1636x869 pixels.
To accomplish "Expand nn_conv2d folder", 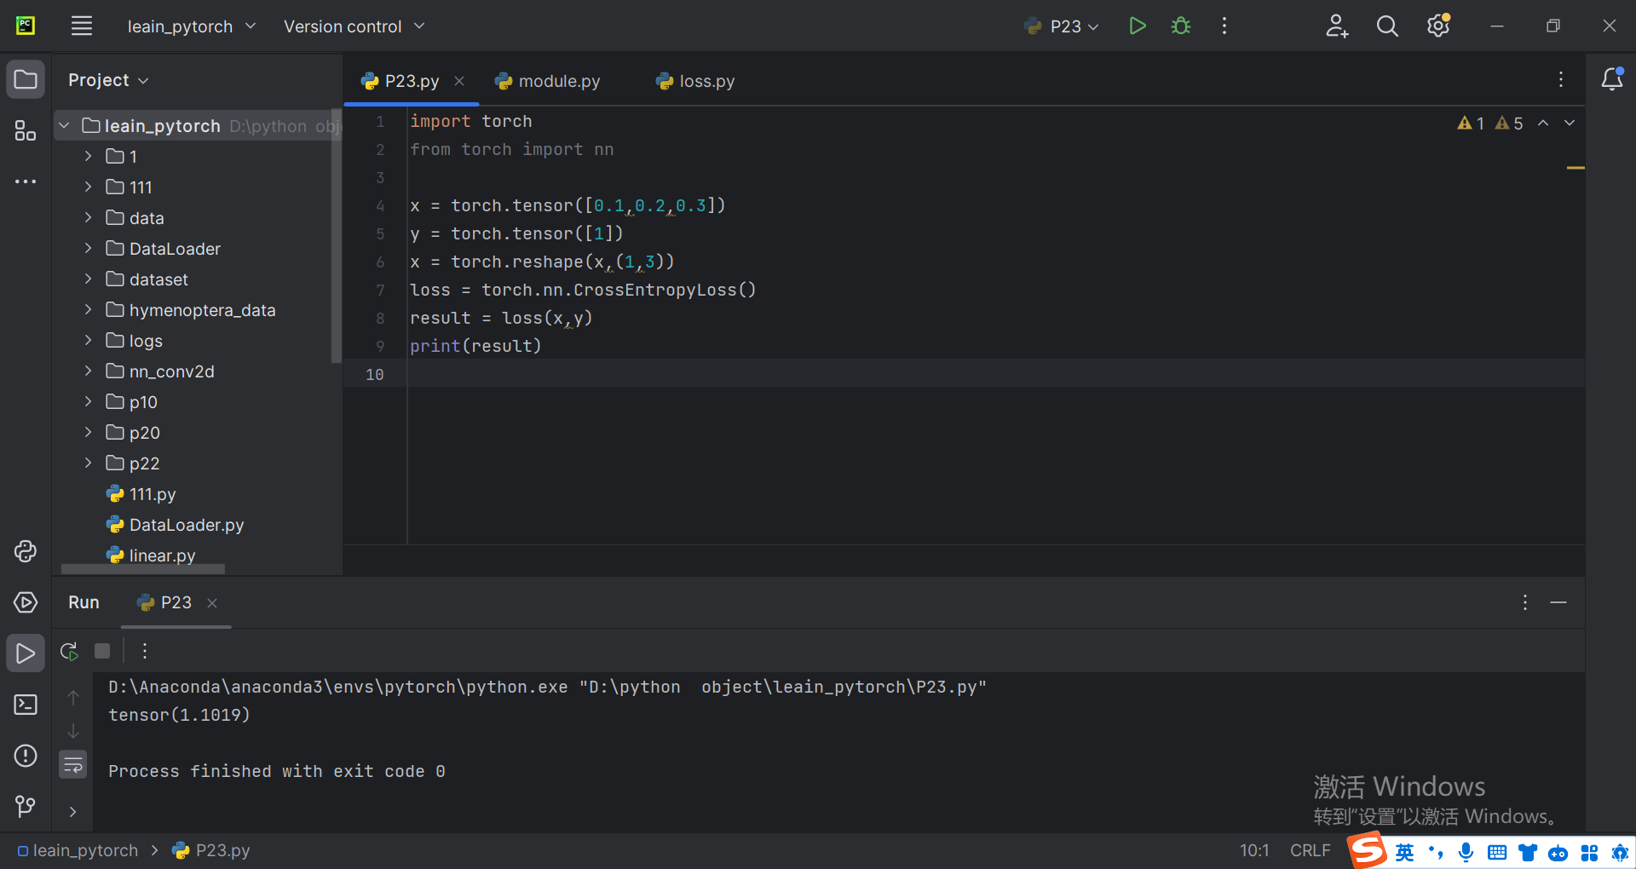I will 88,371.
